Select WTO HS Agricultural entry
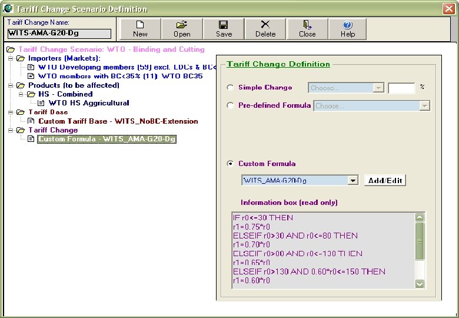This screenshot has width=459, height=318. tap(89, 103)
